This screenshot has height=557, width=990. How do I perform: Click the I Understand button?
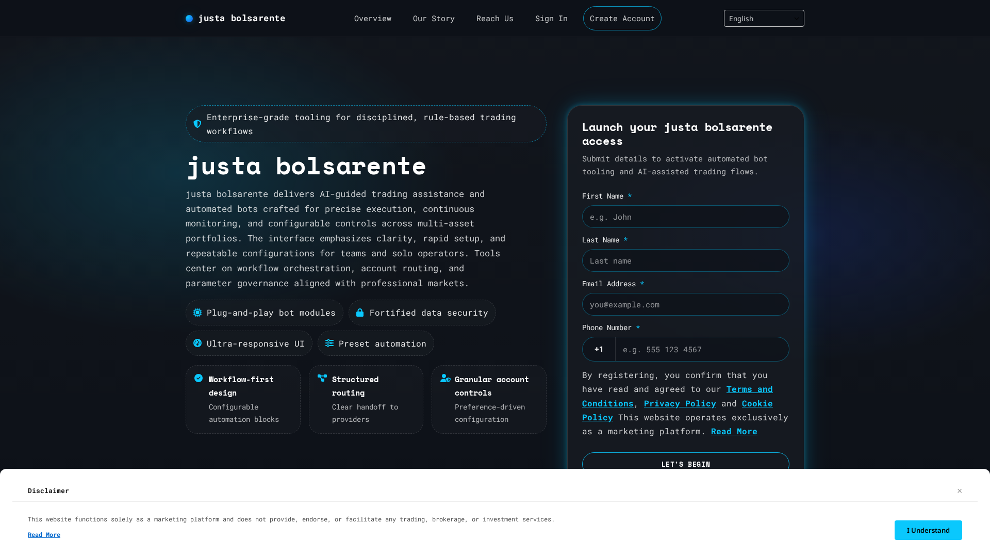(928, 530)
